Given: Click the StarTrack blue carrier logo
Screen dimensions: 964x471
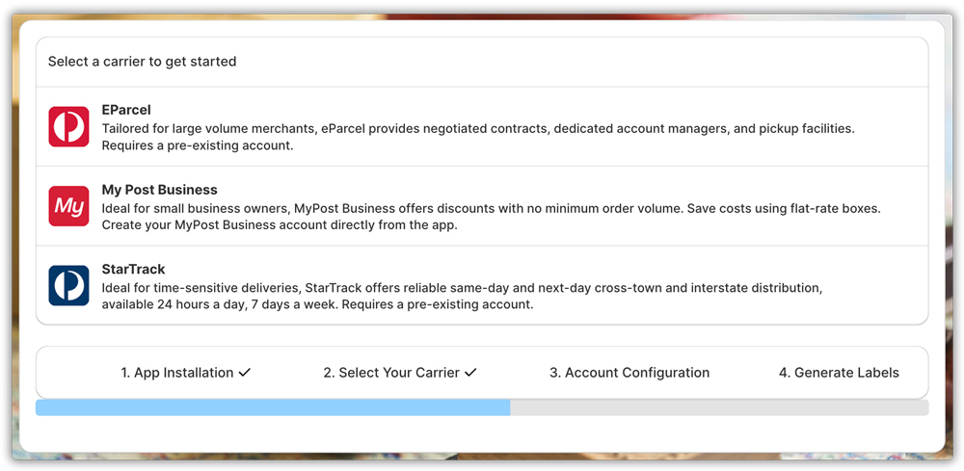Looking at the screenshot, I should [68, 286].
